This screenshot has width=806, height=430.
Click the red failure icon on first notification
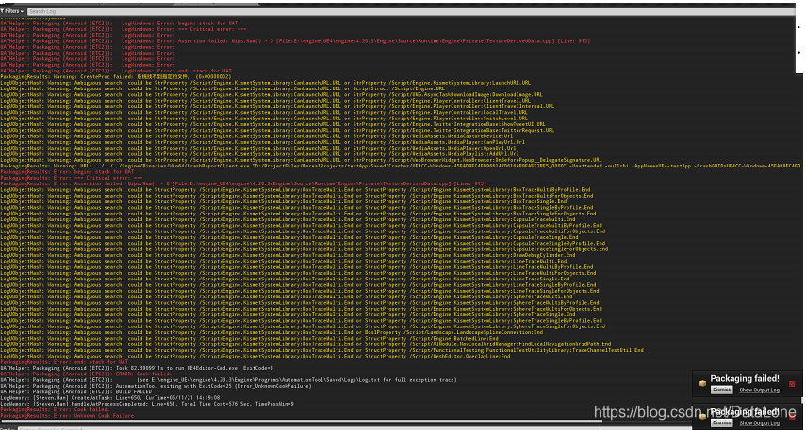(x=792, y=383)
